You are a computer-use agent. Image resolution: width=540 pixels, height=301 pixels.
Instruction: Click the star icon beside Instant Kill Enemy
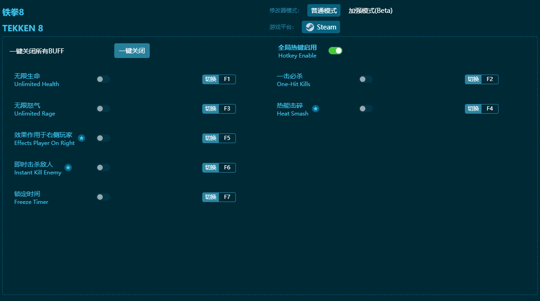click(x=68, y=168)
